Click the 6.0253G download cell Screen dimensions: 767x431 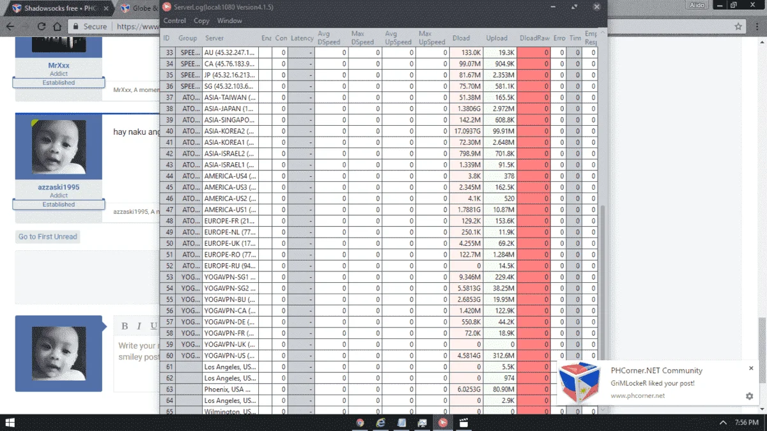point(467,389)
